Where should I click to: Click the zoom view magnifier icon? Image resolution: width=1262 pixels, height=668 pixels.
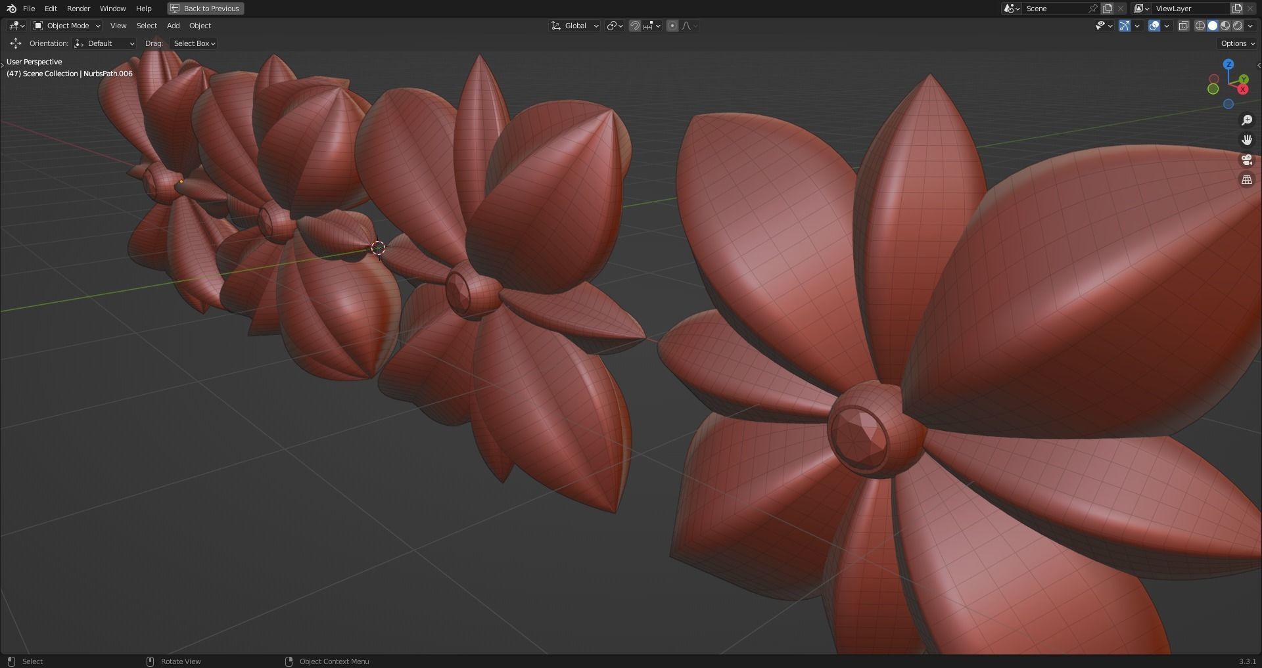tap(1246, 120)
